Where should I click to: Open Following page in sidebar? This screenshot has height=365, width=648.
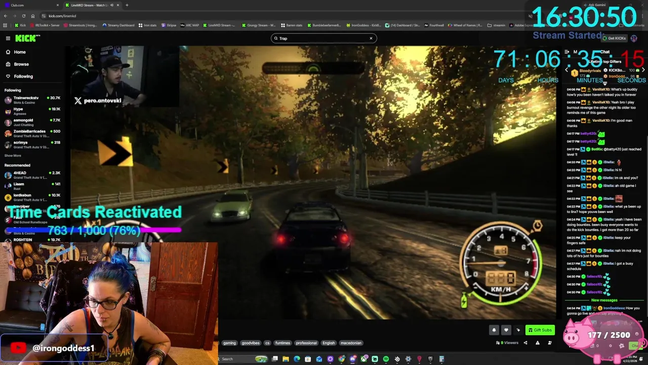(23, 77)
